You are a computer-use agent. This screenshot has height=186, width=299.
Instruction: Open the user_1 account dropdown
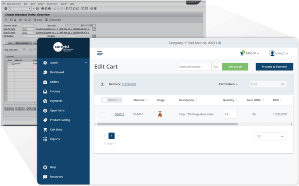(x=282, y=53)
